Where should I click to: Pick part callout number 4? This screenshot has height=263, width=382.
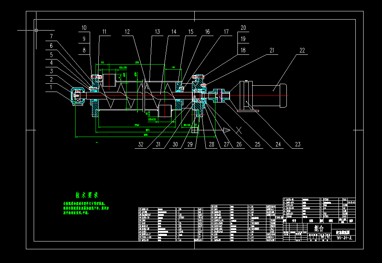pos(51,63)
